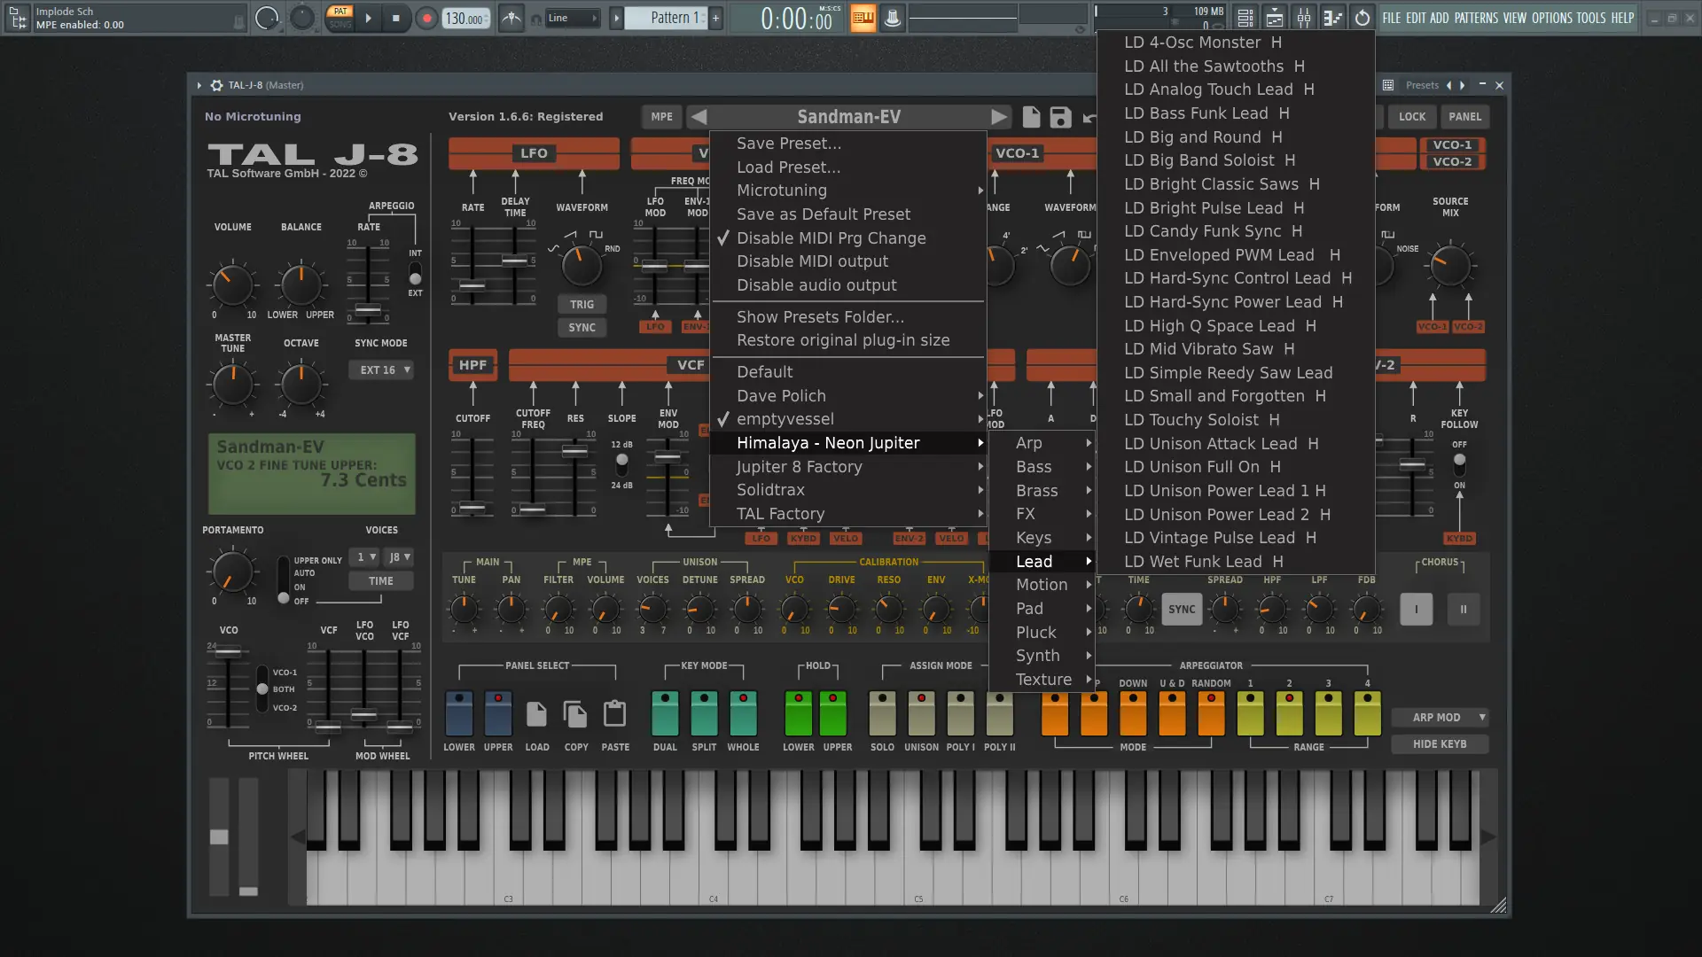The height and width of the screenshot is (957, 1702).
Task: Click the HIDE KEYB button
Action: point(1439,744)
